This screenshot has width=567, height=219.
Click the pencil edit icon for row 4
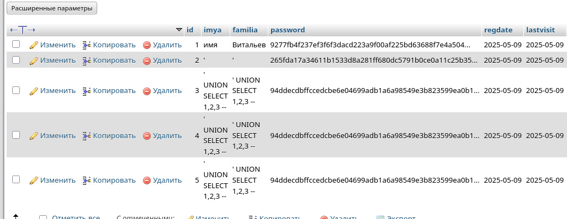34,136
